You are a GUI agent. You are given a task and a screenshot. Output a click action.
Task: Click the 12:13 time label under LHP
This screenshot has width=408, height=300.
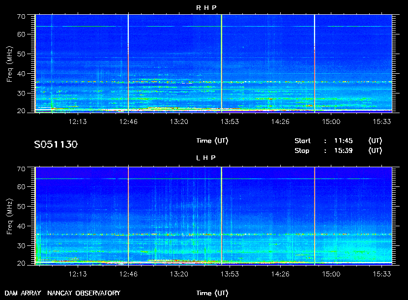78,274
